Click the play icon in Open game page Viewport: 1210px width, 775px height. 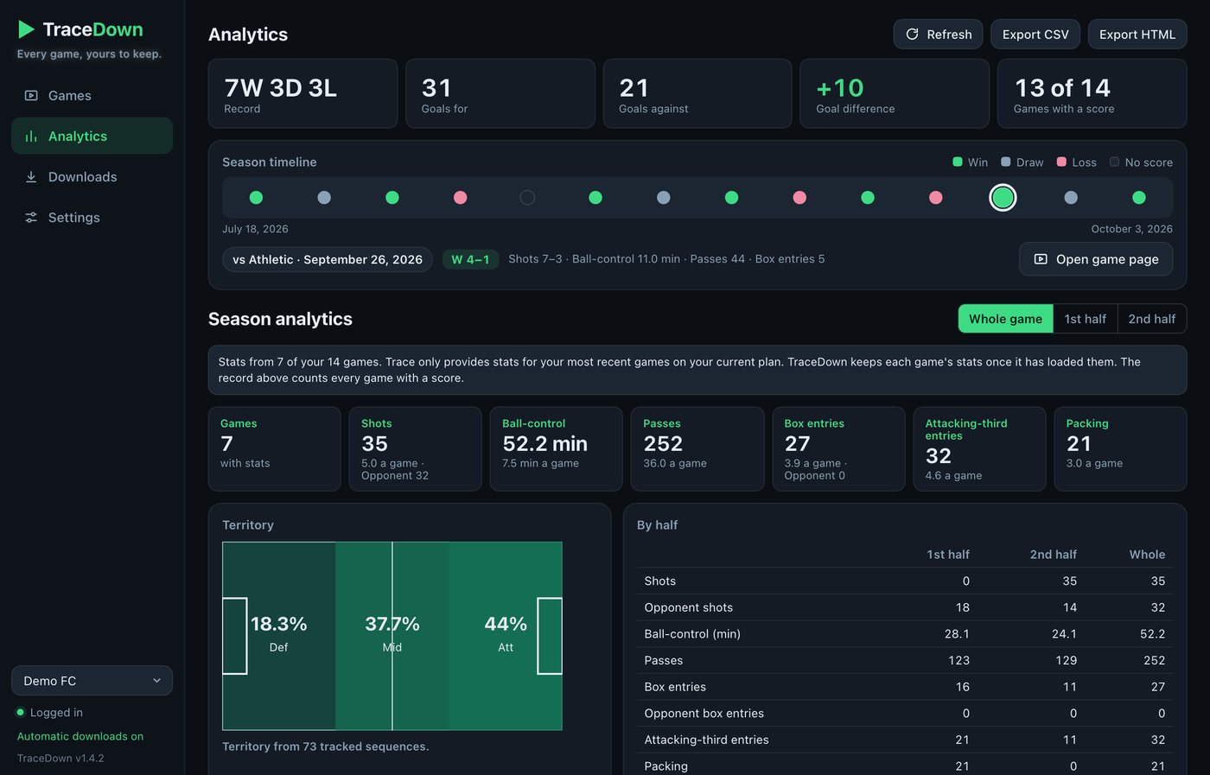click(1041, 259)
